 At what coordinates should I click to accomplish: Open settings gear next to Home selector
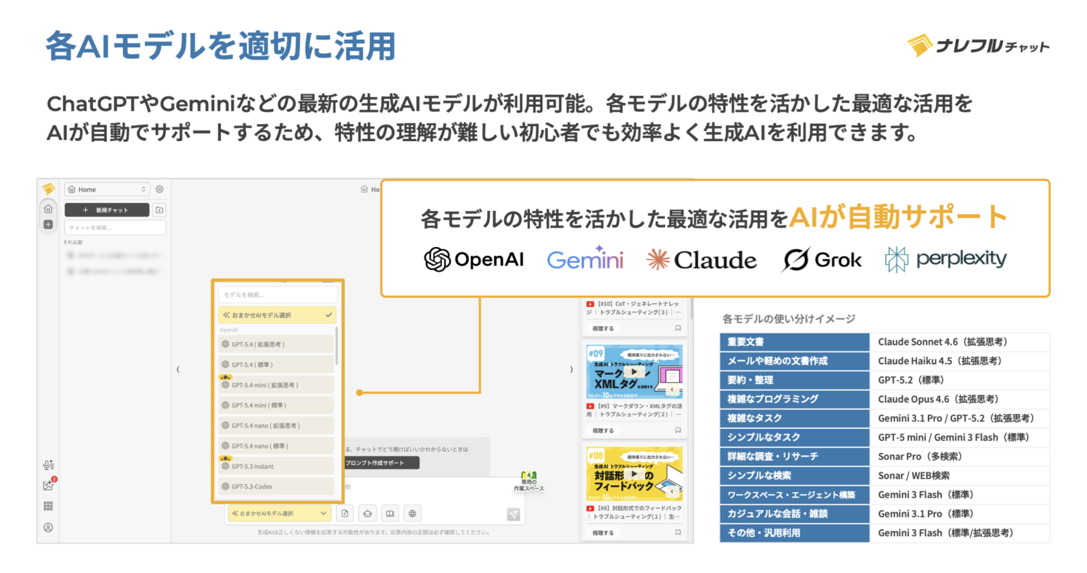159,189
